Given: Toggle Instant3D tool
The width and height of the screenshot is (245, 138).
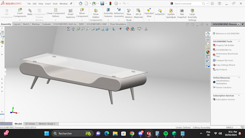Looking at the screenshot, I should point(160,12).
